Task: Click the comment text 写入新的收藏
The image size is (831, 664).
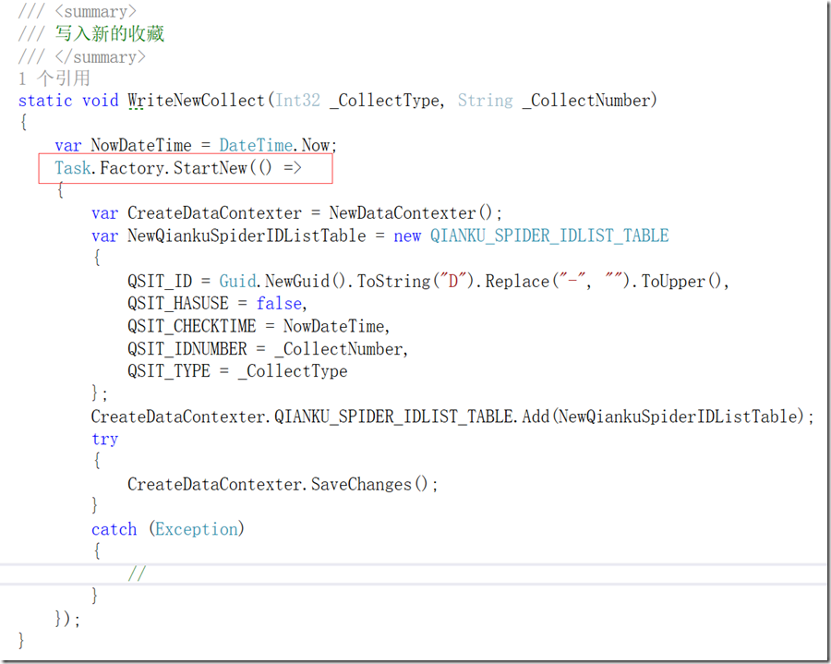Action: point(110,33)
